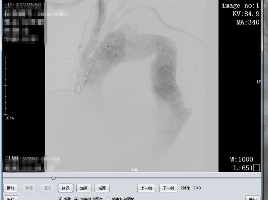Toggle the 循环 loop button

tap(47, 188)
